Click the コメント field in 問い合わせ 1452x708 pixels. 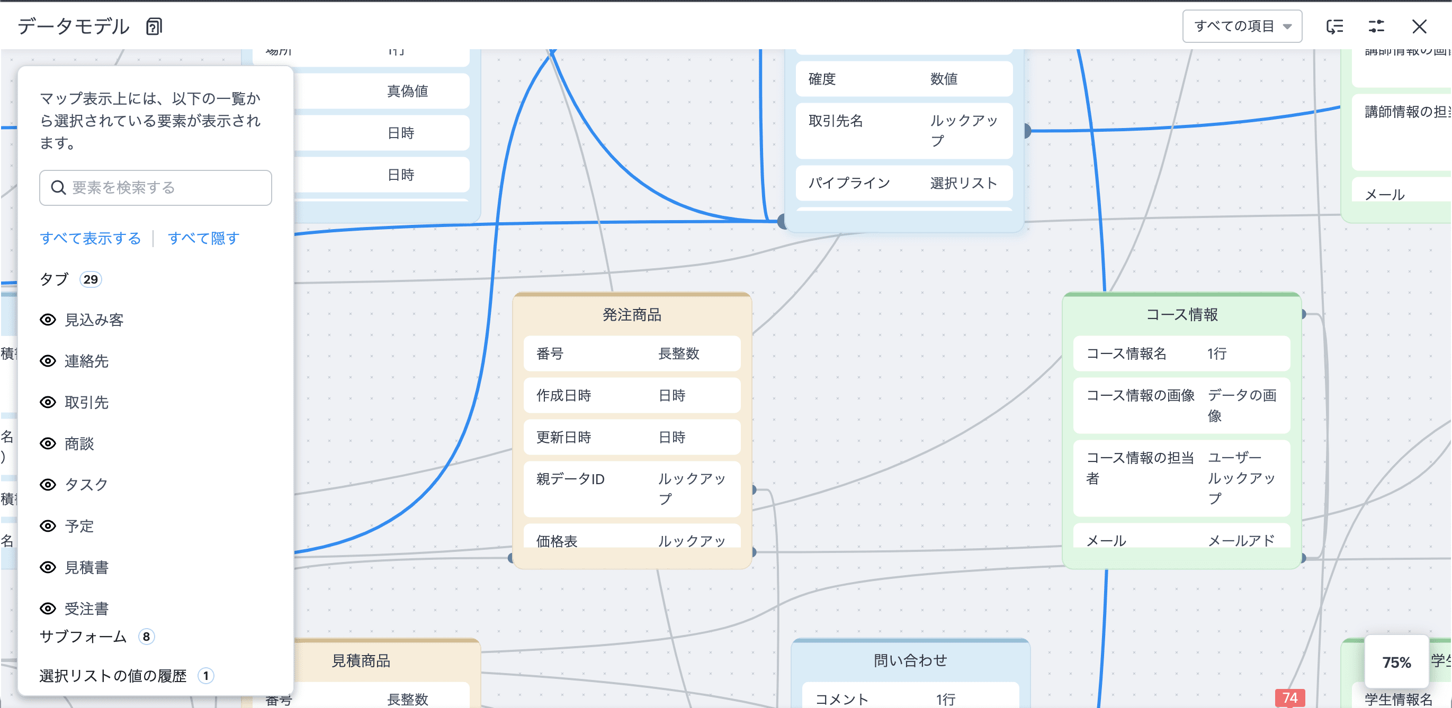point(910,696)
